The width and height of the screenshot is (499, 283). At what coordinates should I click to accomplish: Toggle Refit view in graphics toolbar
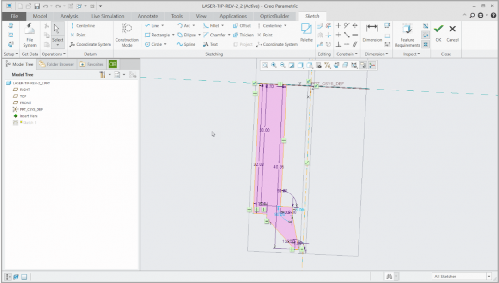[x=265, y=66]
